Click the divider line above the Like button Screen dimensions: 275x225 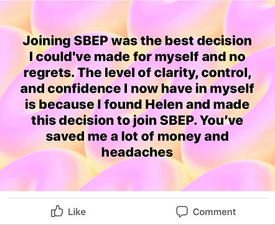tap(137, 198)
